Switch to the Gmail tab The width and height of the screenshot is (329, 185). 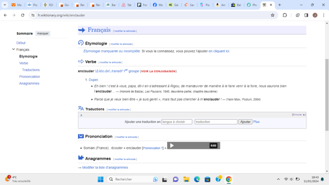tap(16, 5)
